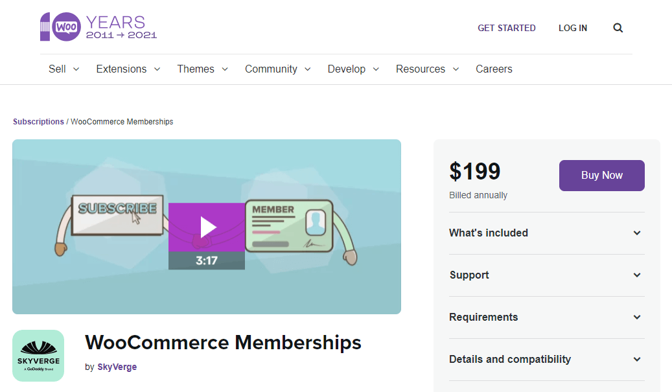Click the Get Started link
672x392 pixels.
[x=506, y=28]
